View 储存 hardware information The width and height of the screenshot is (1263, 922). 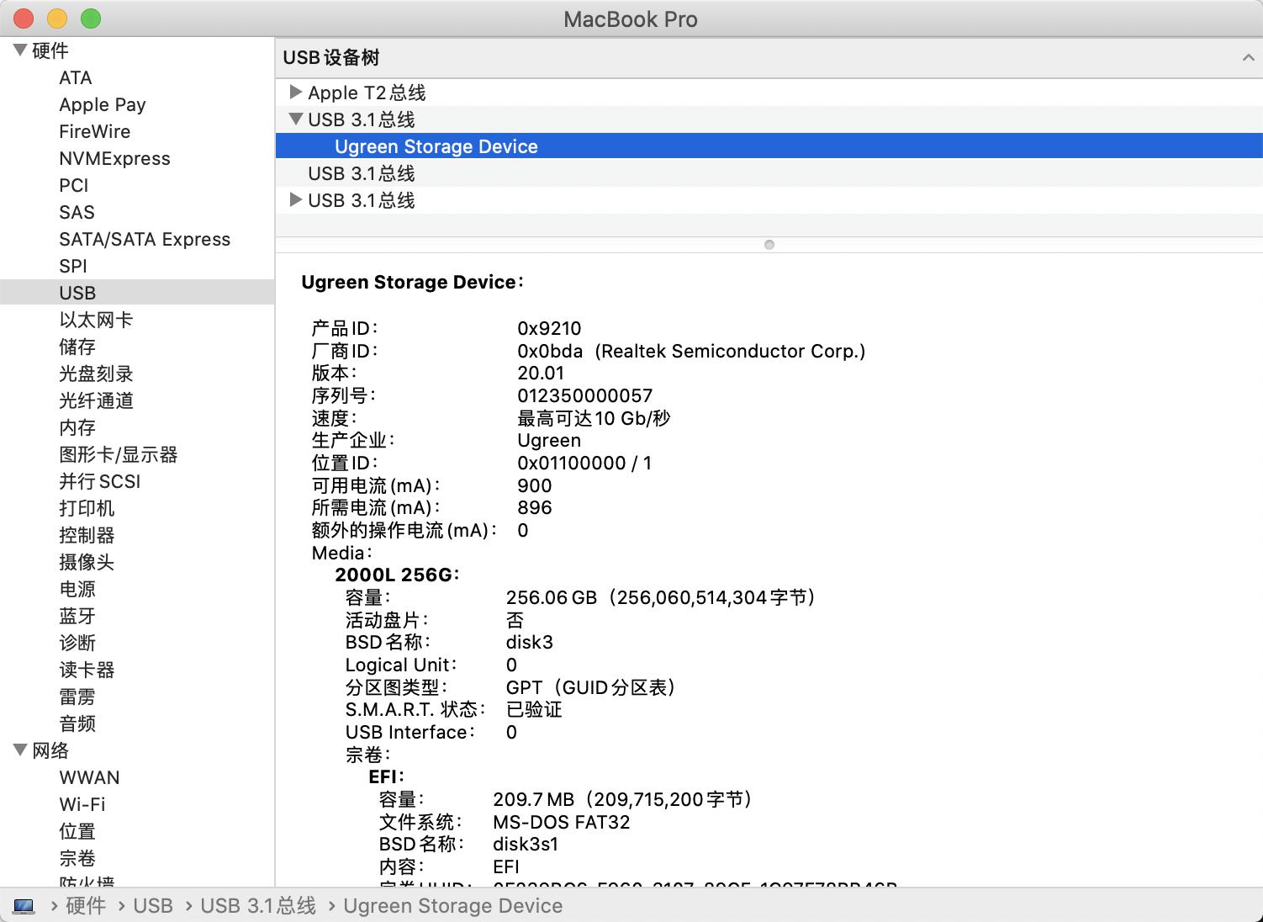[x=77, y=347]
